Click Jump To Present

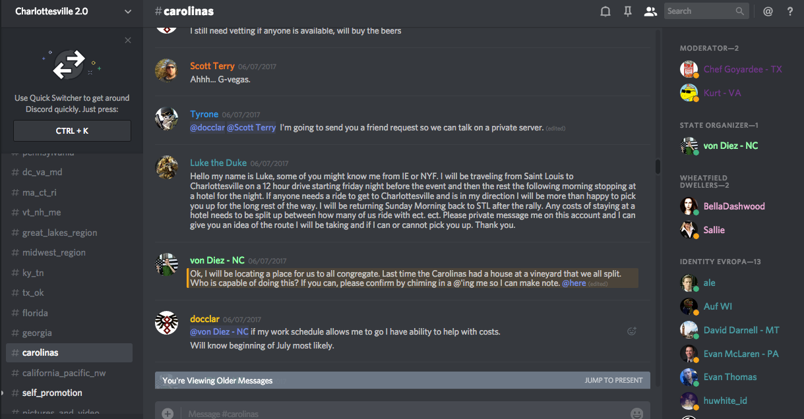[613, 380]
